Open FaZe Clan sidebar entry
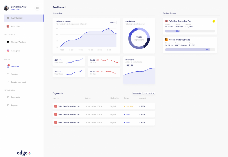The image size is (228, 157). tap(15, 27)
